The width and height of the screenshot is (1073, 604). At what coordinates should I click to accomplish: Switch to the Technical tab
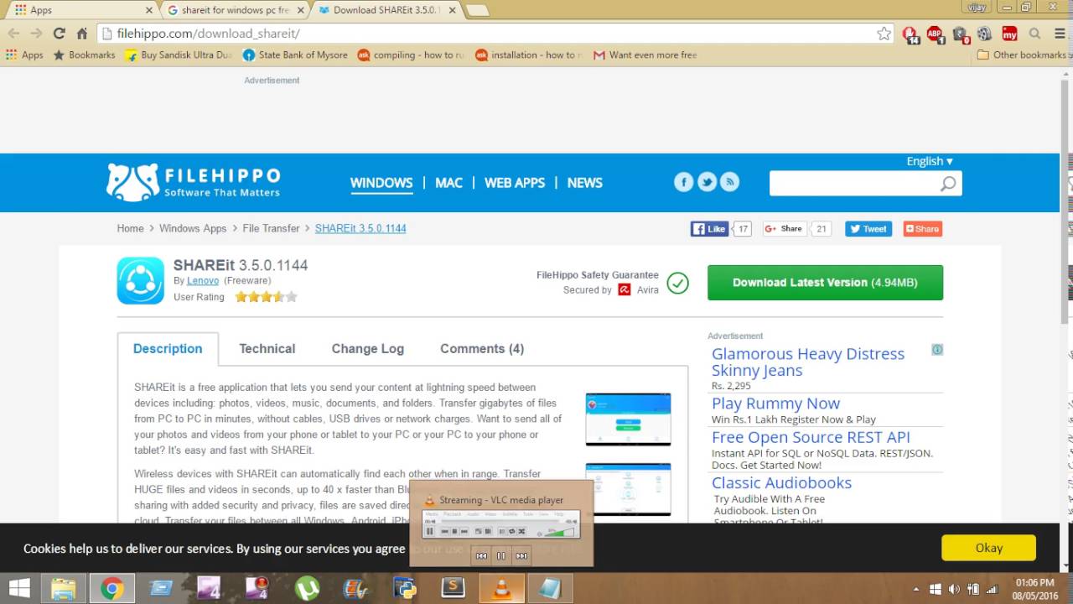click(x=267, y=349)
